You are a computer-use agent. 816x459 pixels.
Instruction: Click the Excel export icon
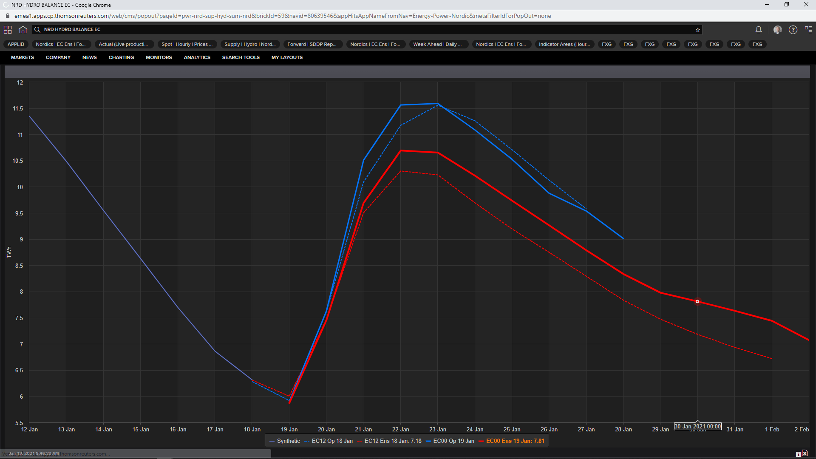[x=805, y=453]
